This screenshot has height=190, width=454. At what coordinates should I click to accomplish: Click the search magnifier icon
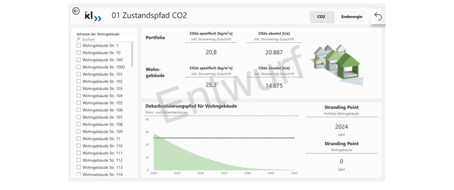[79, 39]
